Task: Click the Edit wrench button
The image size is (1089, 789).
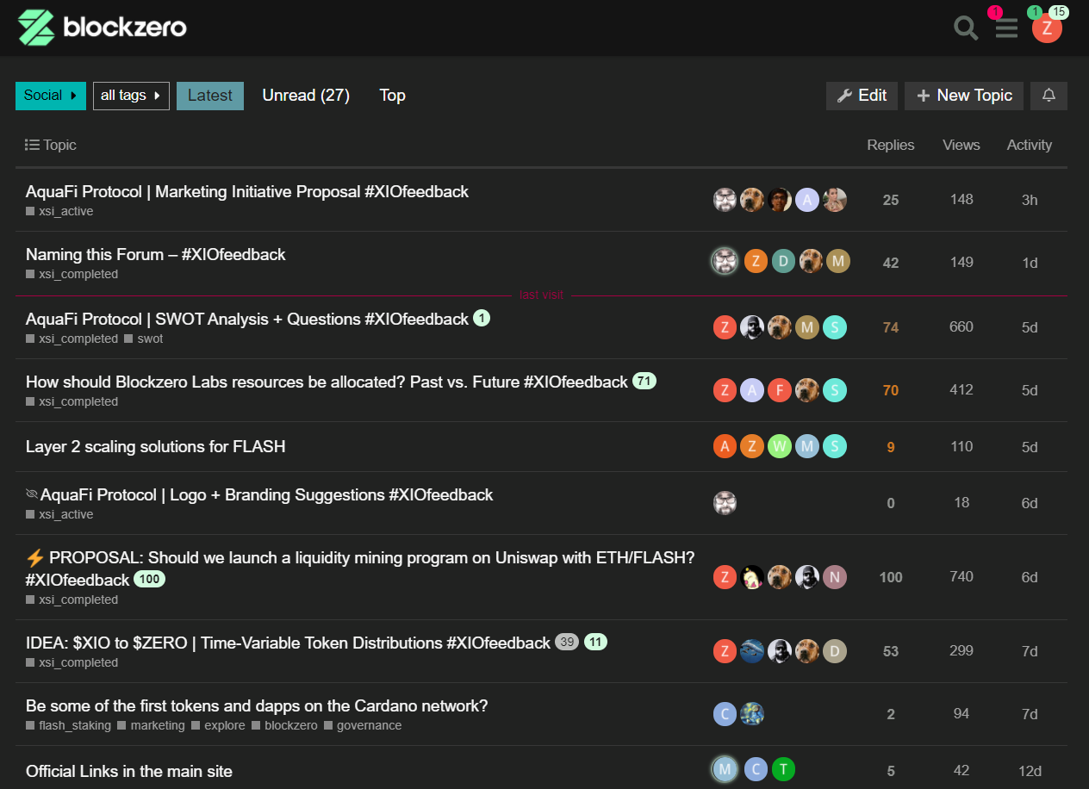Action: click(x=862, y=96)
